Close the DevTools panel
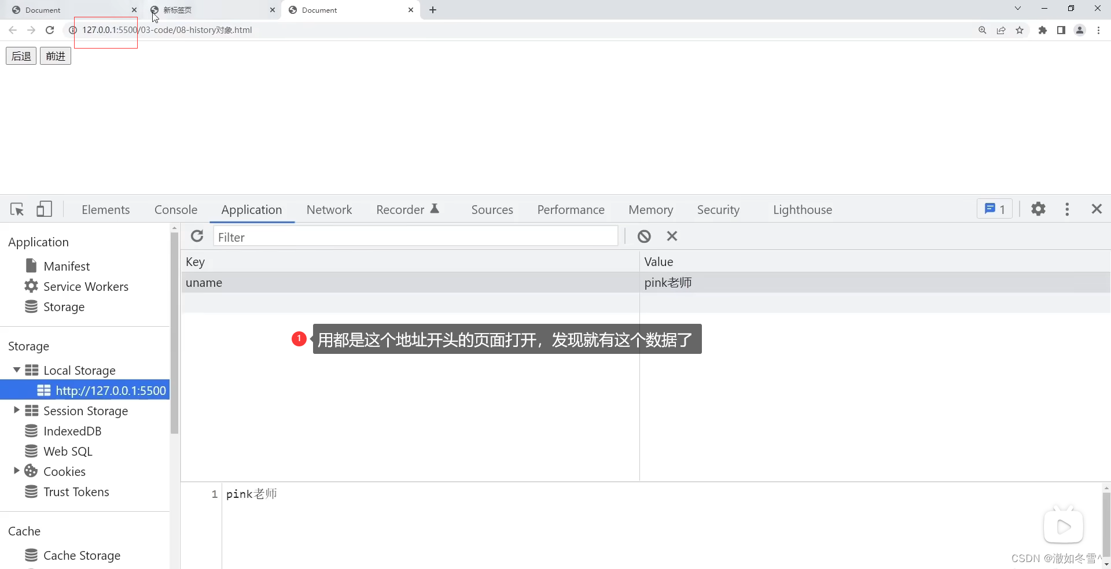 point(1097,209)
